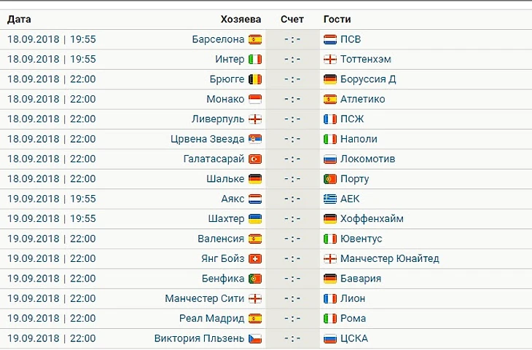Click the Spanish flag next to Барселона
532x350 pixels.
(x=255, y=39)
